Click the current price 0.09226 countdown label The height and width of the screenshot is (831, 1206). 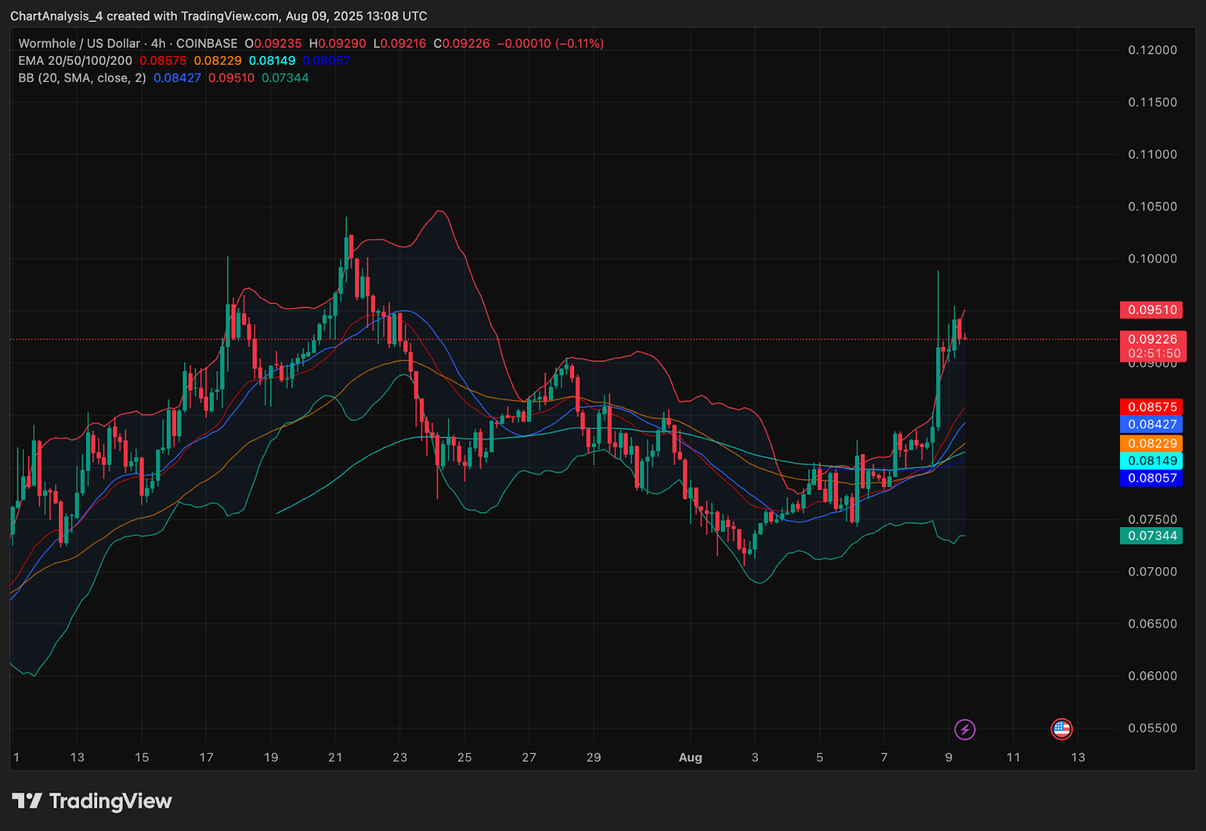point(1152,346)
